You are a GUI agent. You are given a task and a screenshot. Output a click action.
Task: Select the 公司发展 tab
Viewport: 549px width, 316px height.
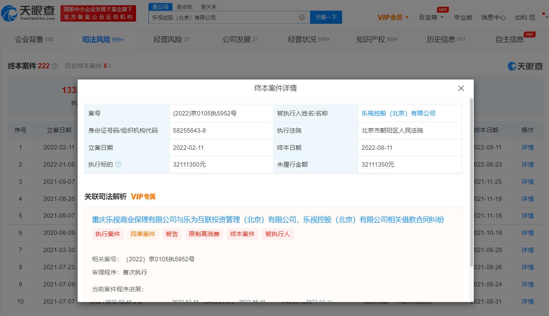tap(240, 39)
